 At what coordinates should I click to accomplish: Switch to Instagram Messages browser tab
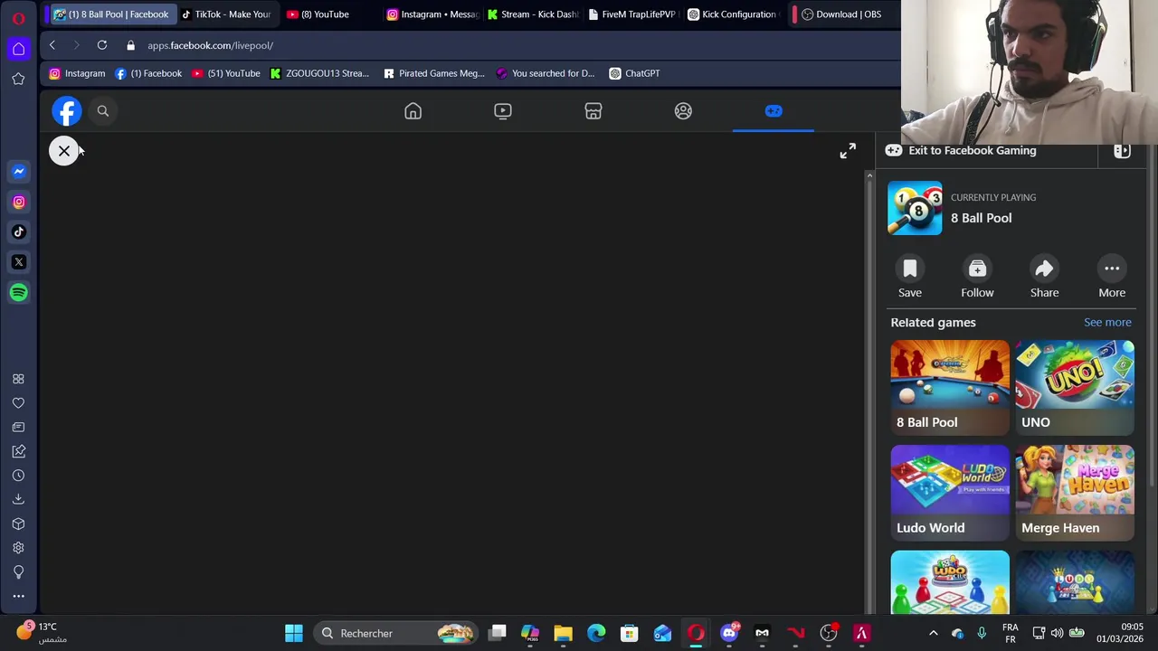432,14
